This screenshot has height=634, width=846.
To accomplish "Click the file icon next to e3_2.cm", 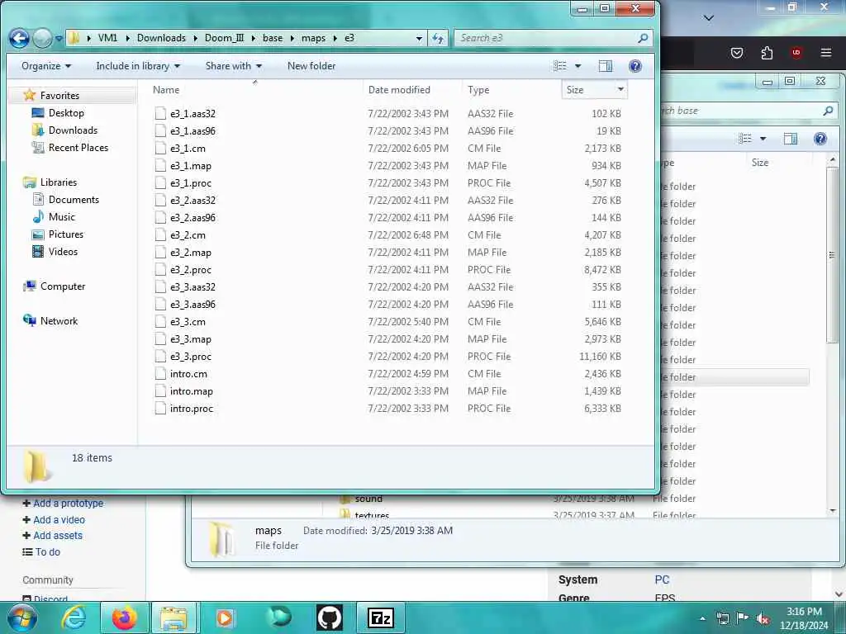I will click(x=160, y=235).
